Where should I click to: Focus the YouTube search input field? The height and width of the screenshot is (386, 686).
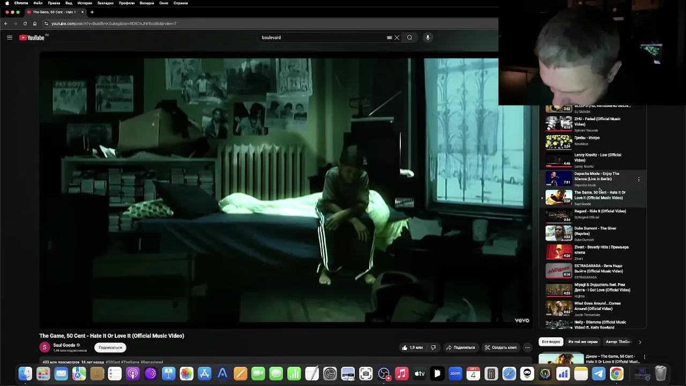pos(322,38)
